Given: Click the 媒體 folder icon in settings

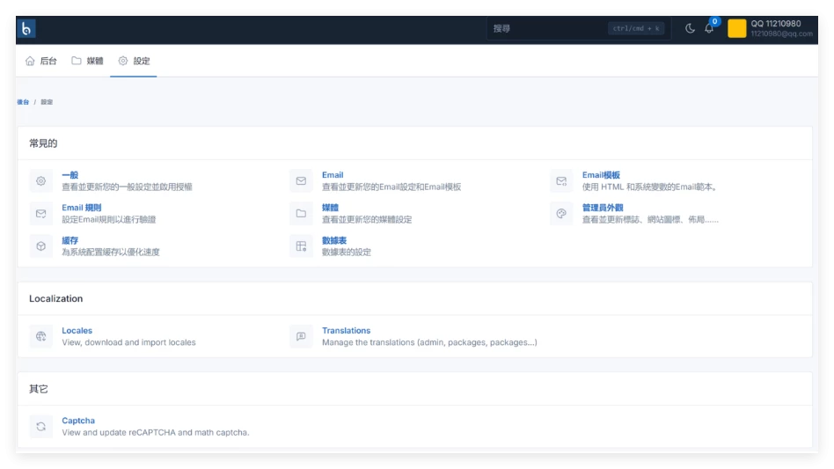Looking at the screenshot, I should coord(301,214).
